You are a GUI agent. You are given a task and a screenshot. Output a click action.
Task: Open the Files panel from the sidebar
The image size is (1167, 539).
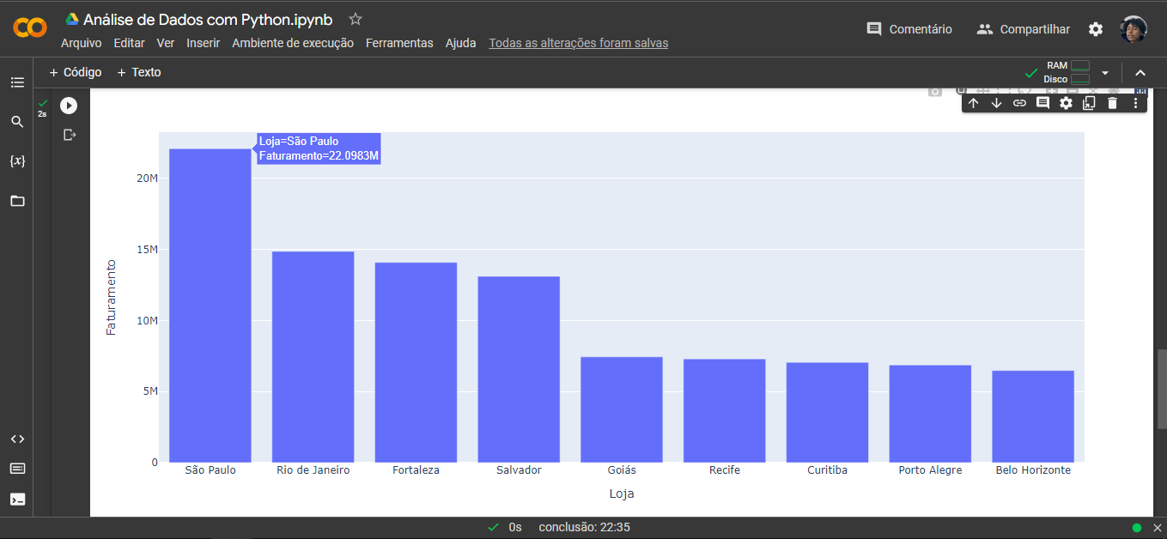click(x=17, y=200)
